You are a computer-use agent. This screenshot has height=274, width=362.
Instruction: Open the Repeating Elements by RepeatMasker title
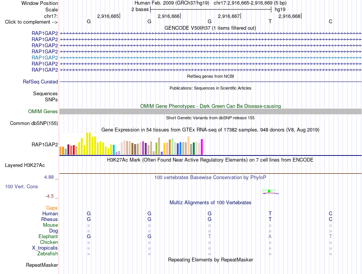(x=210, y=260)
